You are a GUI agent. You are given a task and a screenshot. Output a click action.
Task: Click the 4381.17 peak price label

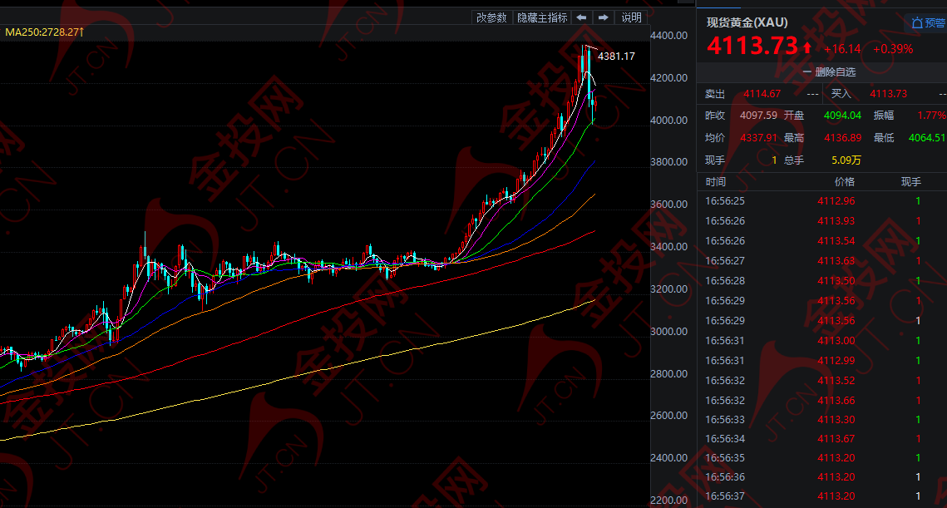(617, 57)
